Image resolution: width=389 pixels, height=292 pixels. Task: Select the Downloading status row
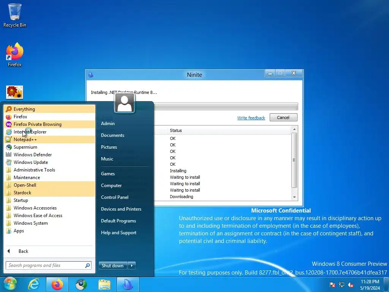tap(182, 197)
